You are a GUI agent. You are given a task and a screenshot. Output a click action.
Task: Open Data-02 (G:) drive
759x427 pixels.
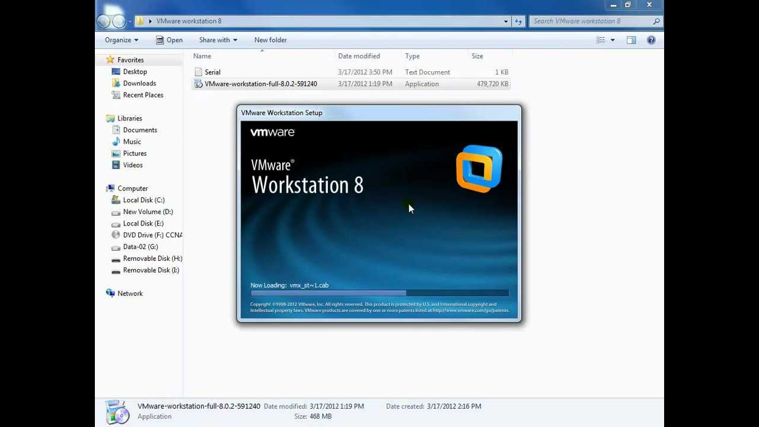pyautogui.click(x=141, y=247)
